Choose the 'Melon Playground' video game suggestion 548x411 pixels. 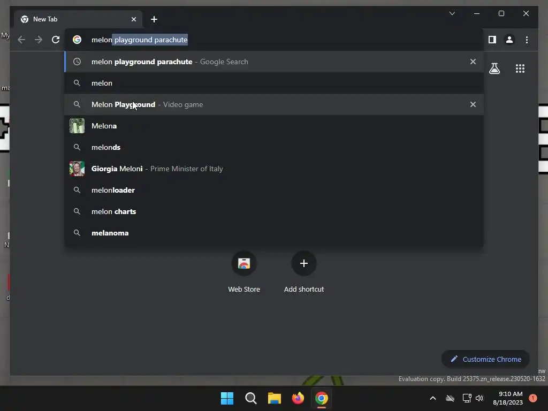pyautogui.click(x=275, y=104)
